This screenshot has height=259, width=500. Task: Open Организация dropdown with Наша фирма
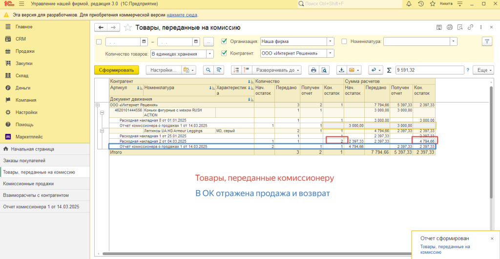[x=331, y=42]
